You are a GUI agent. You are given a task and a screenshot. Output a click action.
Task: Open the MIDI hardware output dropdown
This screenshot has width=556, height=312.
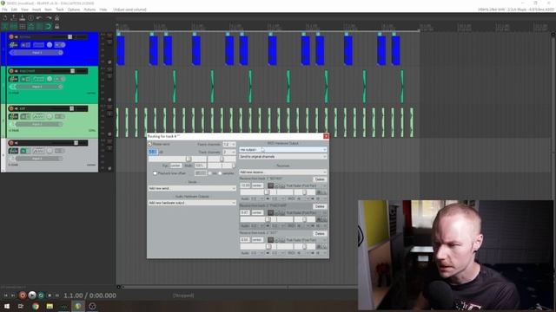point(283,150)
